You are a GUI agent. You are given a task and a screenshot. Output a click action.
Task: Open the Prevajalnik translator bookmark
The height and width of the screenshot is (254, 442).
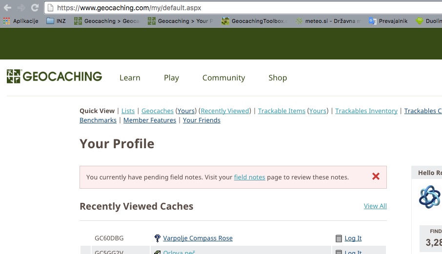[388, 21]
